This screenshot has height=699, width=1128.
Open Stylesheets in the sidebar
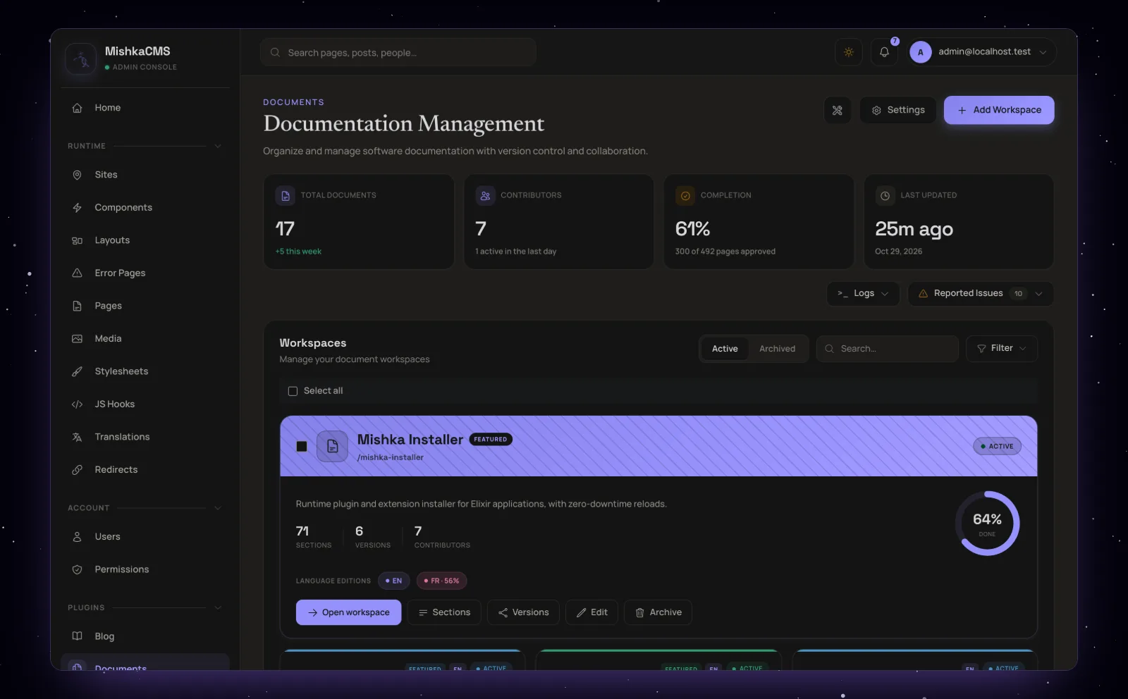click(145, 371)
